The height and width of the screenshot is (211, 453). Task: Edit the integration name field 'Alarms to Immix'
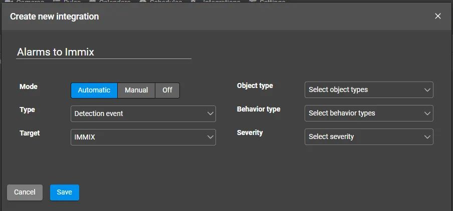tap(104, 52)
